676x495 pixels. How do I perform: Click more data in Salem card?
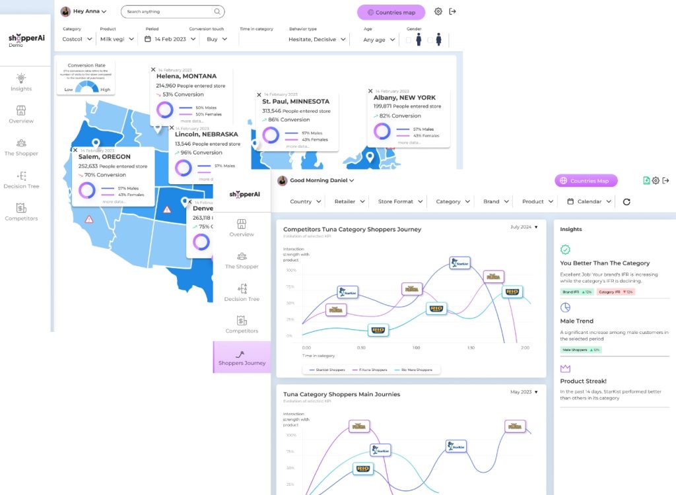point(114,202)
